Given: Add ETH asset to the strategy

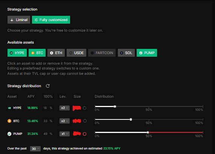Looking at the screenshot, I should point(56,53).
